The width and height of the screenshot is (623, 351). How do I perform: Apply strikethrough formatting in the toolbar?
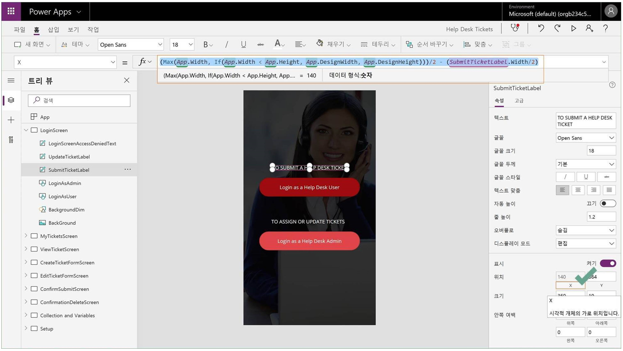(x=260, y=45)
